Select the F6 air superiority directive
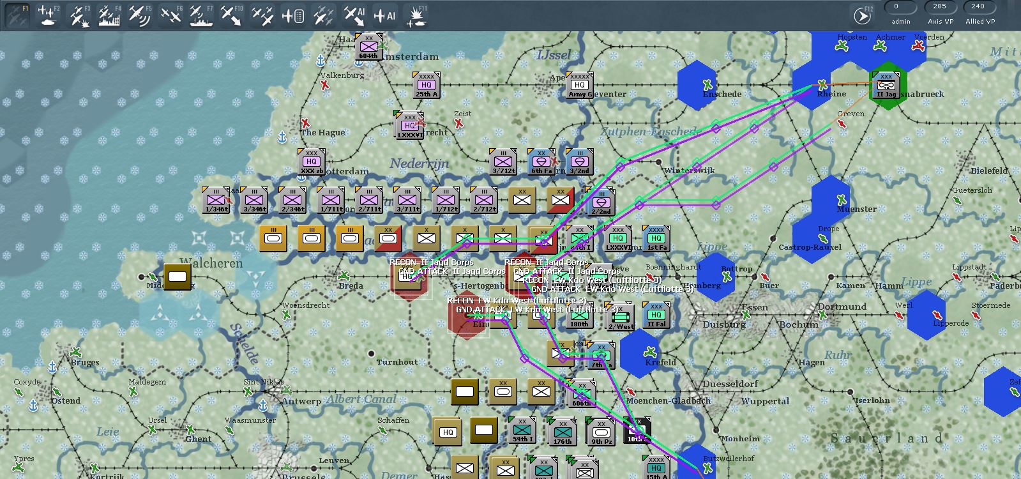The width and height of the screenshot is (1021, 479). pos(170,15)
